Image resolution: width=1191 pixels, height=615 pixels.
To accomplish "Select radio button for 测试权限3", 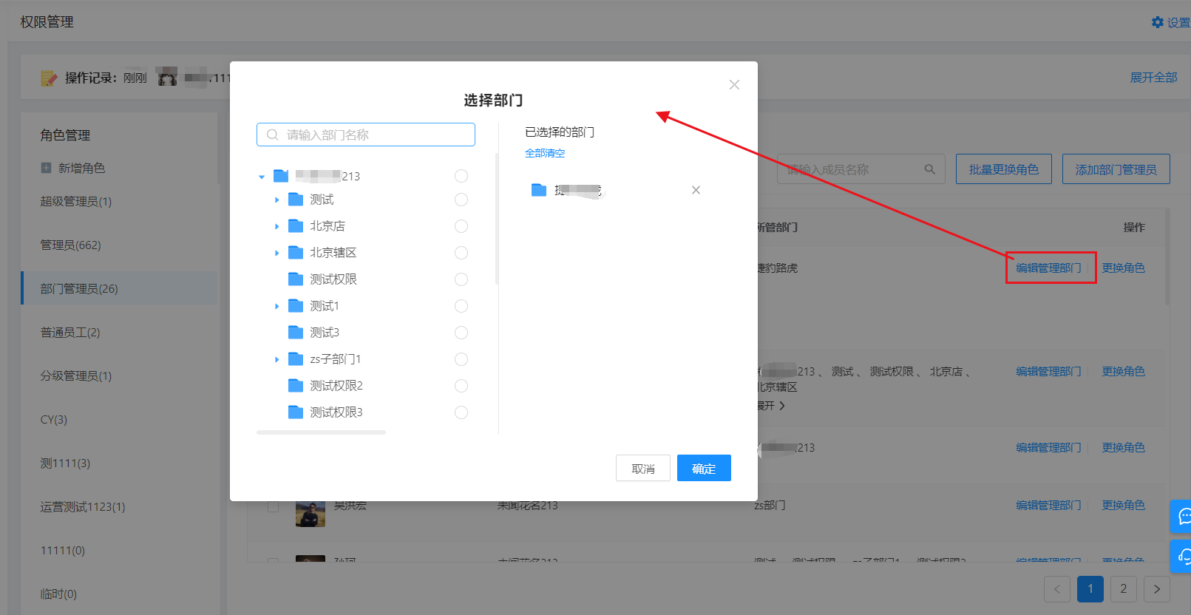I will point(461,412).
